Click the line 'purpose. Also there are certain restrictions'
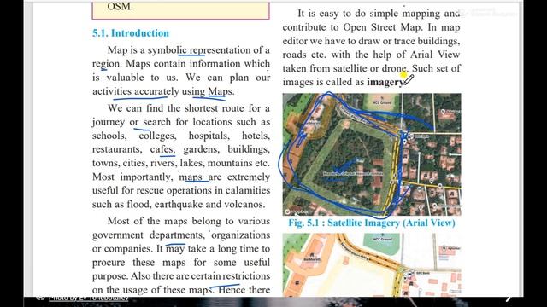The width and height of the screenshot is (547, 307). pos(181,276)
